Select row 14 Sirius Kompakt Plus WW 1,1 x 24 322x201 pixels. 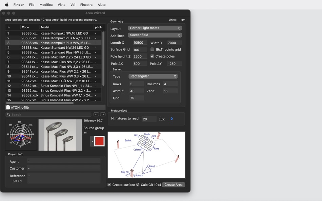pos(54,95)
